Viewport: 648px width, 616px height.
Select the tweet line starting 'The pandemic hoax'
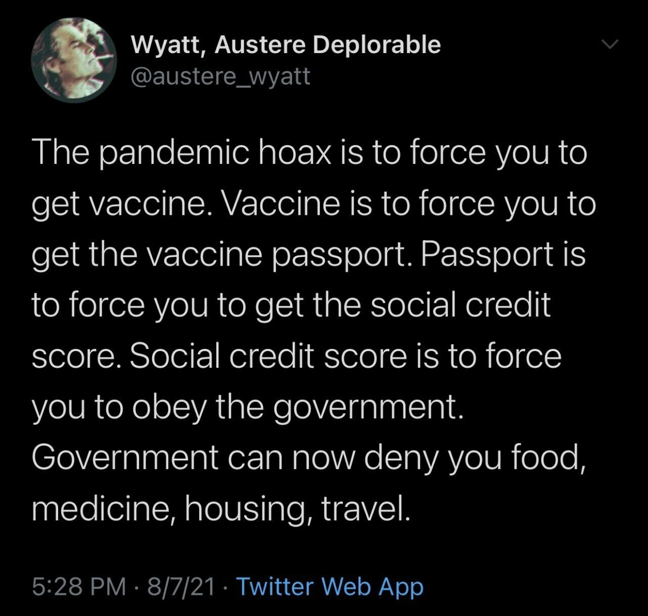tap(310, 153)
